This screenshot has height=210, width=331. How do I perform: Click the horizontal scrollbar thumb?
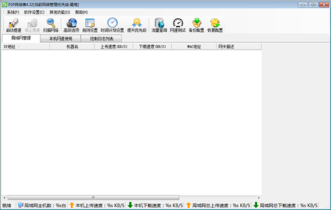click(93, 198)
